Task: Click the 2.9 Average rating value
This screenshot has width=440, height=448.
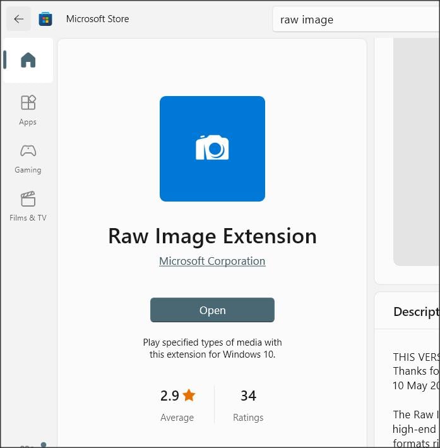Action: [x=170, y=396]
